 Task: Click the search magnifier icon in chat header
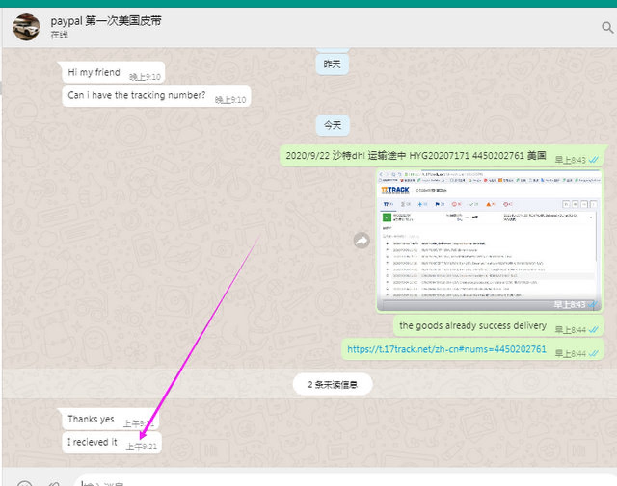point(607,27)
